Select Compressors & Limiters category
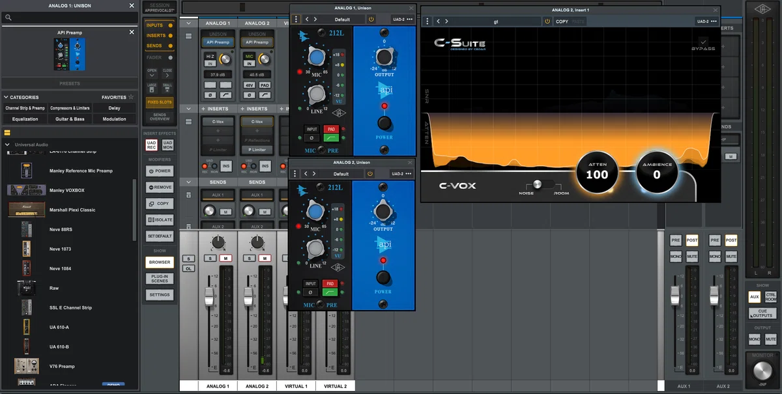 [x=70, y=108]
